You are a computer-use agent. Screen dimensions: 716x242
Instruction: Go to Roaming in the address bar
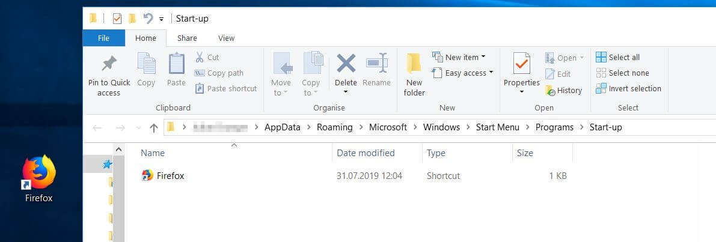point(335,128)
